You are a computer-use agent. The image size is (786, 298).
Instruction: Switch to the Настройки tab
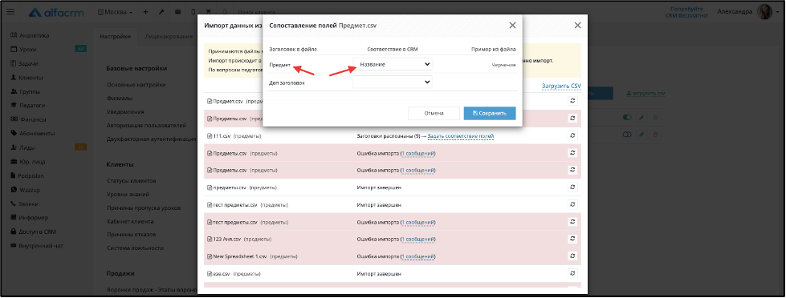pos(116,37)
